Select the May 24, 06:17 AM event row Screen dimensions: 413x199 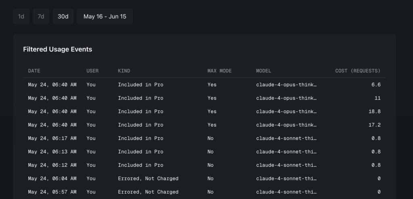(204, 139)
